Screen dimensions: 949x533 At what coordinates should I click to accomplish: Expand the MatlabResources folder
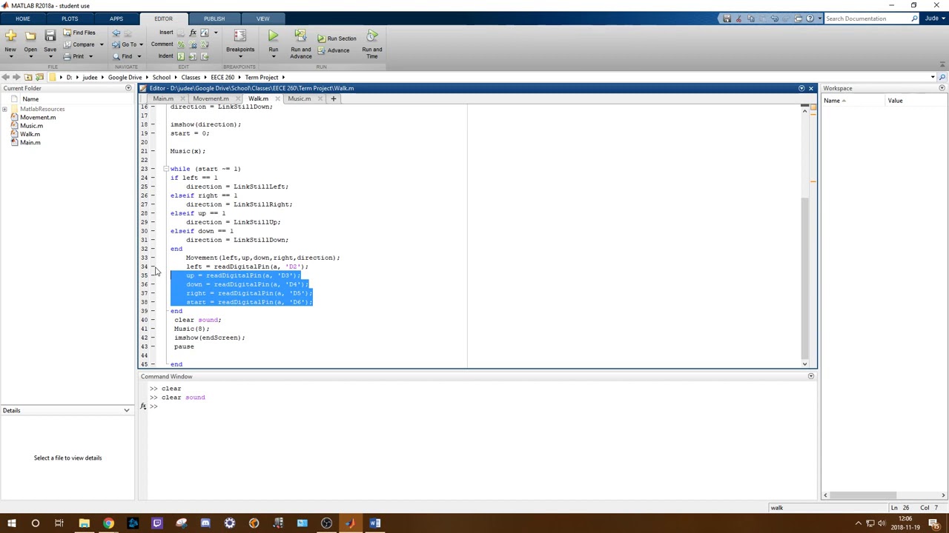[4, 110]
